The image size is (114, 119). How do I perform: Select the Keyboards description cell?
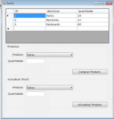pyautogui.click(x=61, y=24)
